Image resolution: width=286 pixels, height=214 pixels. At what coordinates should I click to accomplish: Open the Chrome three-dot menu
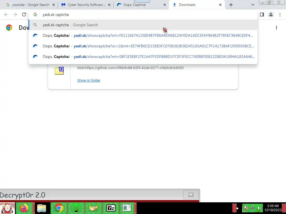pos(280,14)
